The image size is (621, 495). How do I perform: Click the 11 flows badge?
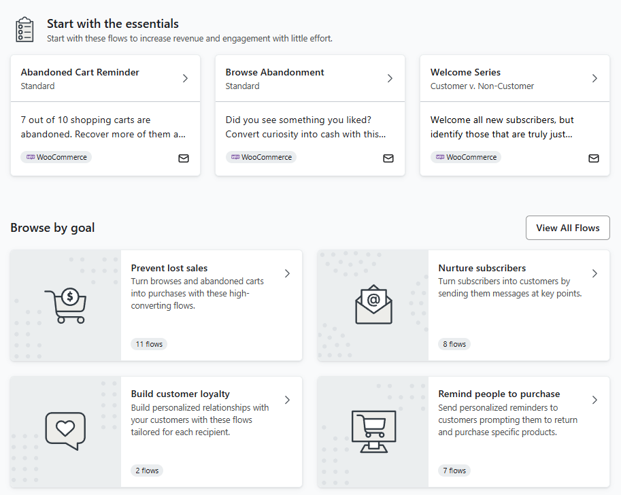(x=149, y=344)
